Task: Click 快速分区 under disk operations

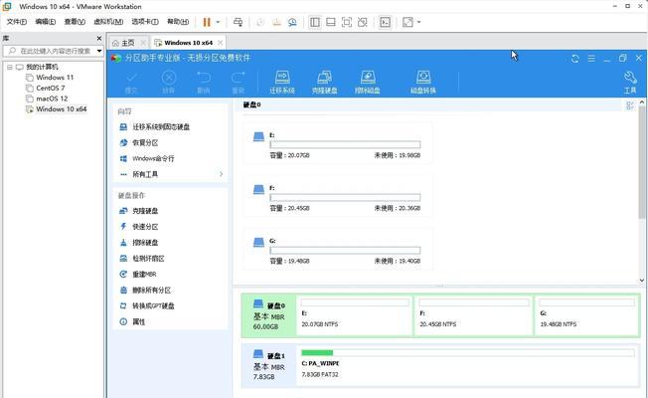Action: point(145,227)
